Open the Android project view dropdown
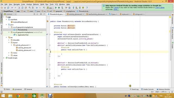This screenshot has width=174, height=98. tap(10, 14)
